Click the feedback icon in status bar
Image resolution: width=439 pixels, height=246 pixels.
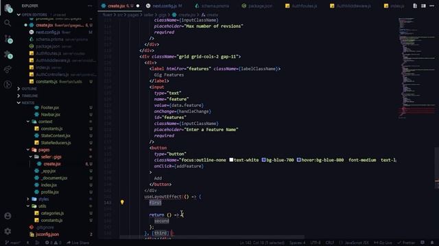[423, 243]
